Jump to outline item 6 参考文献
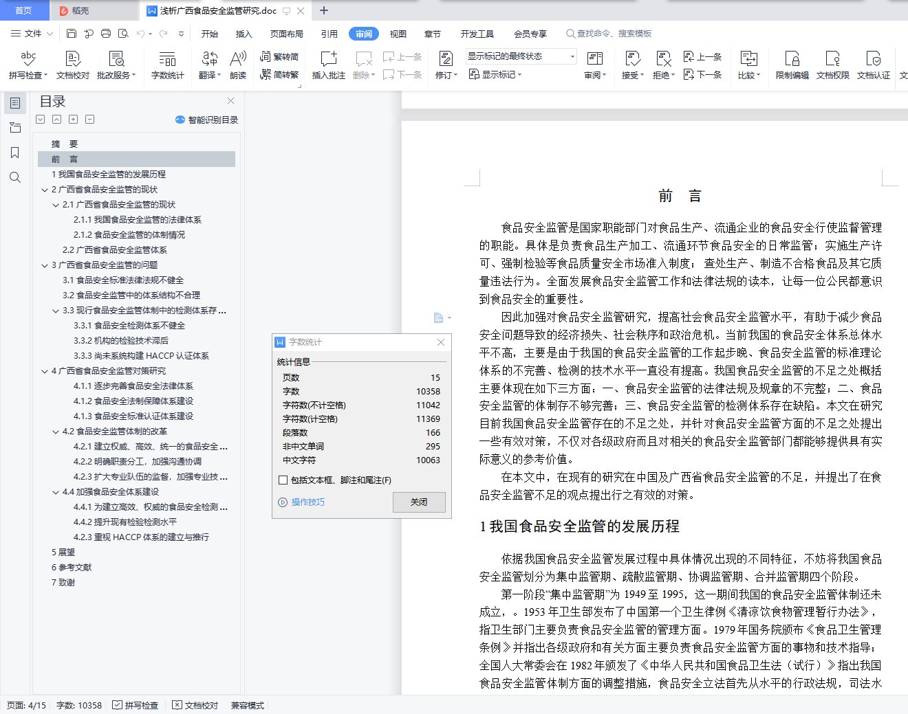Screen dimensions: 908x714 [x=72, y=568]
